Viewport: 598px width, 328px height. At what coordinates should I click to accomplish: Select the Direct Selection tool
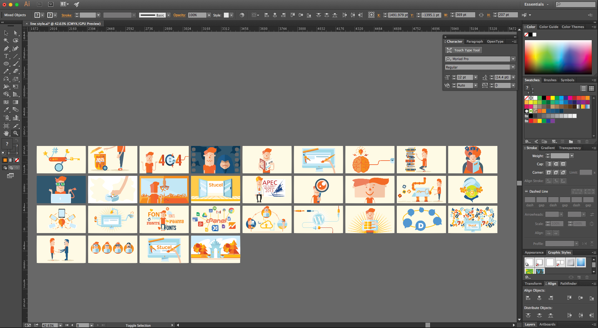(16, 33)
